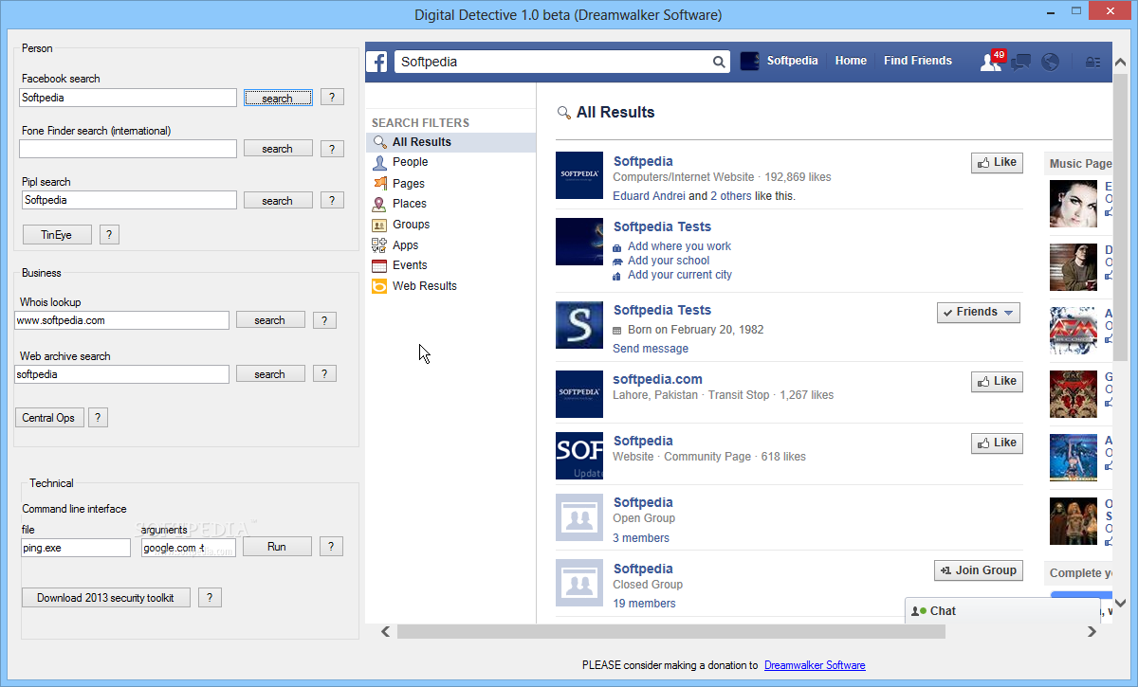Run the Pipl search
1138x687 pixels.
tap(278, 200)
